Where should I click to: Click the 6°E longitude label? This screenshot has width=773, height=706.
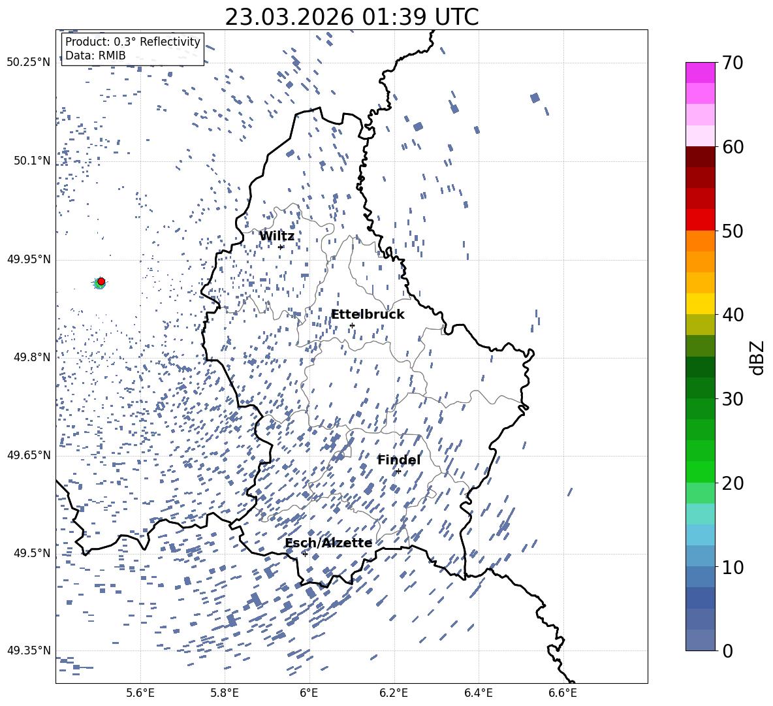[309, 693]
